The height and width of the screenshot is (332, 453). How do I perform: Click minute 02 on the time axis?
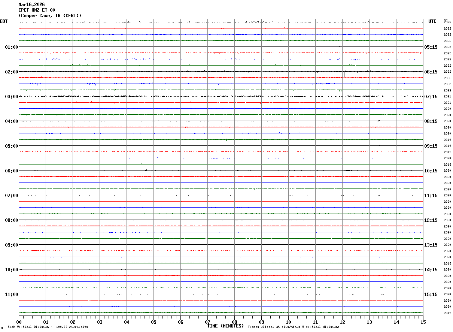tap(73, 322)
